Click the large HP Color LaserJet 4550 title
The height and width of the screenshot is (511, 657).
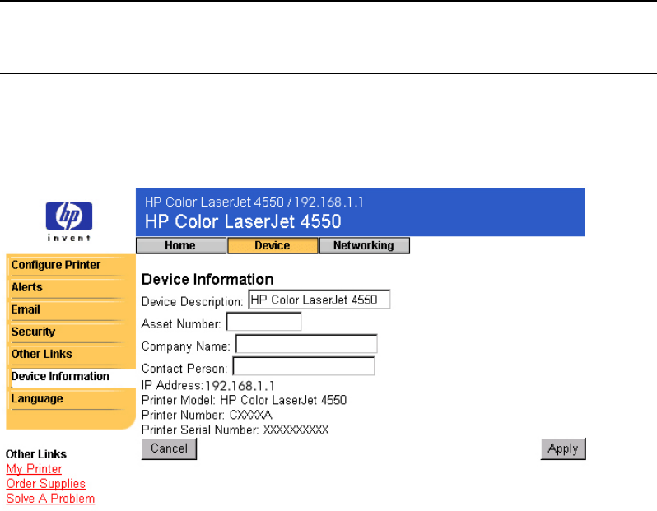point(243,221)
